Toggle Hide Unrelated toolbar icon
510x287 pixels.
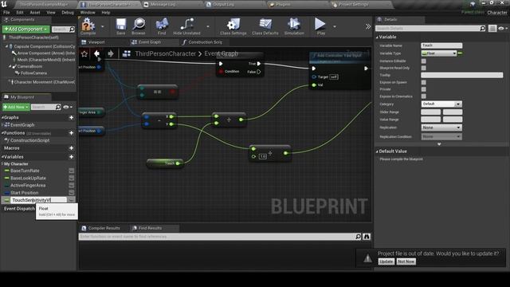tap(186, 26)
